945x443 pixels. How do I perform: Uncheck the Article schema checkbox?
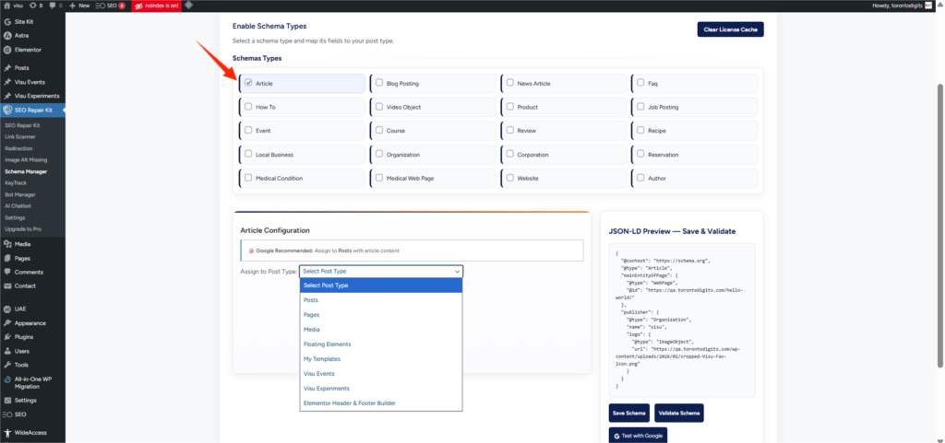coord(248,83)
